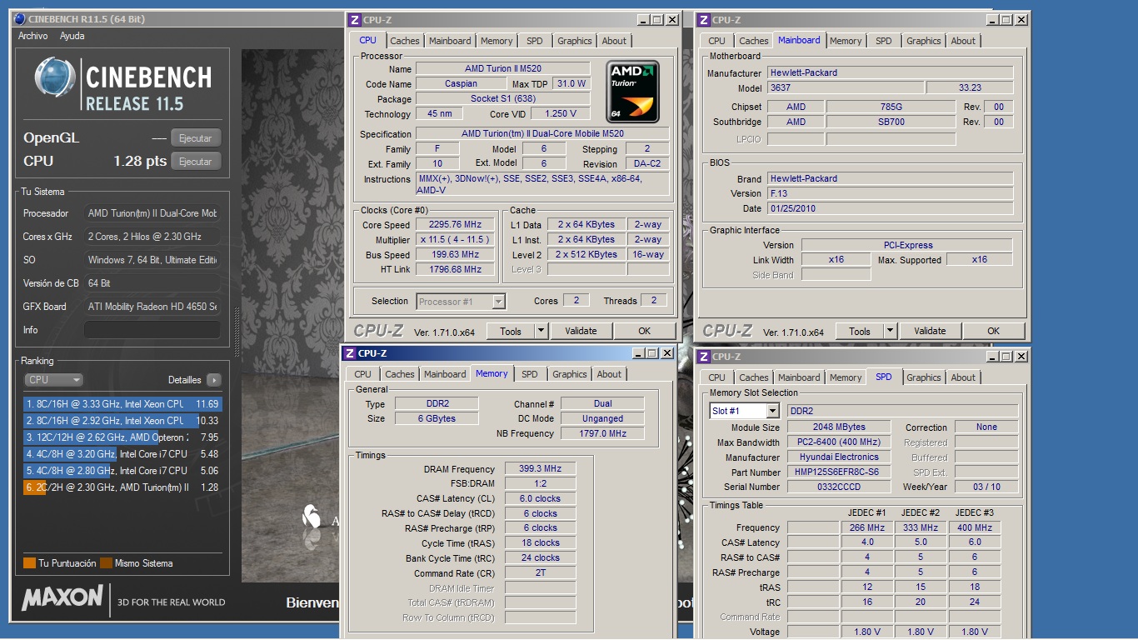Click the Cinebench app icon in title bar
Viewport: 1138px width, 640px height.
tap(20, 18)
